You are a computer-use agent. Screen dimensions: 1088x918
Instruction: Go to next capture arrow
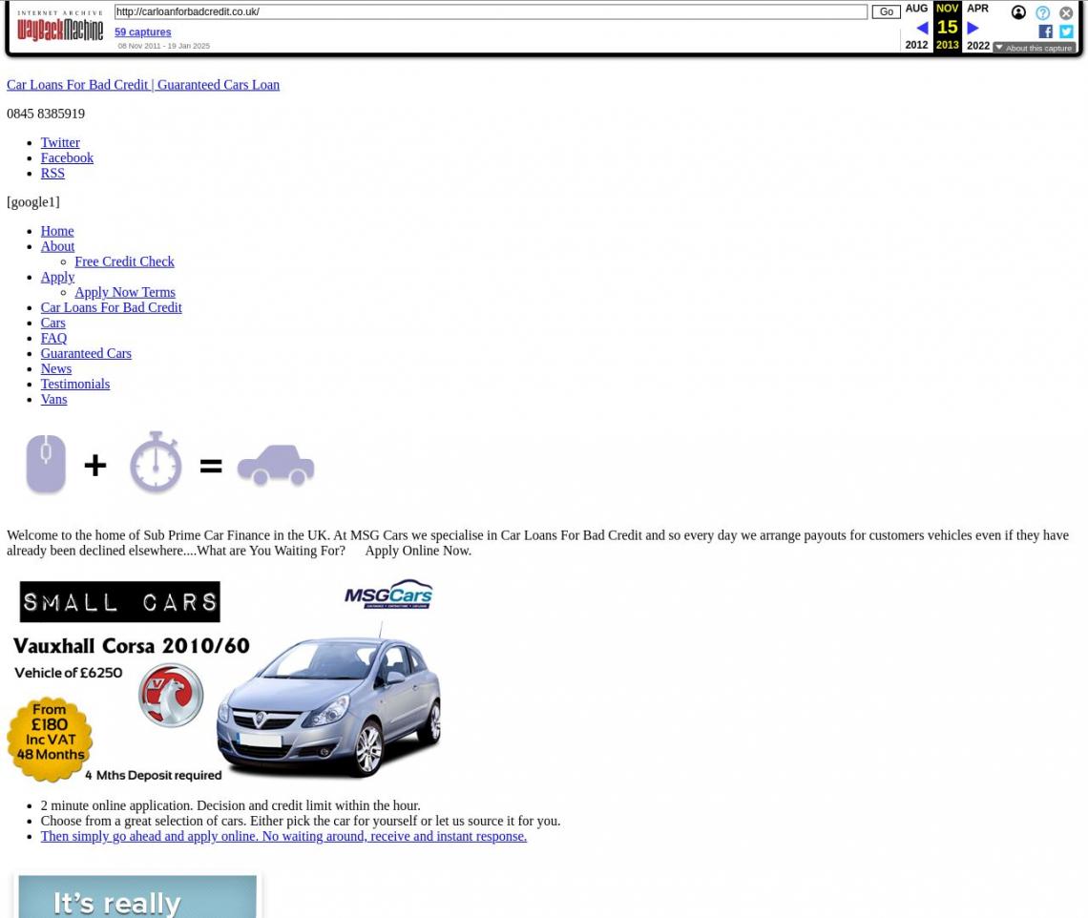click(973, 28)
